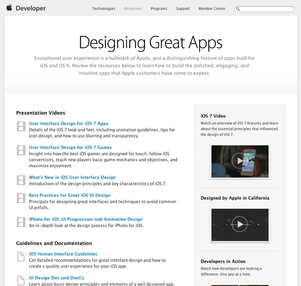The height and width of the screenshot is (286, 301).
Task: Open iPhoto for iOS: UI Progression and Animation Design
Action: [x=86, y=219]
